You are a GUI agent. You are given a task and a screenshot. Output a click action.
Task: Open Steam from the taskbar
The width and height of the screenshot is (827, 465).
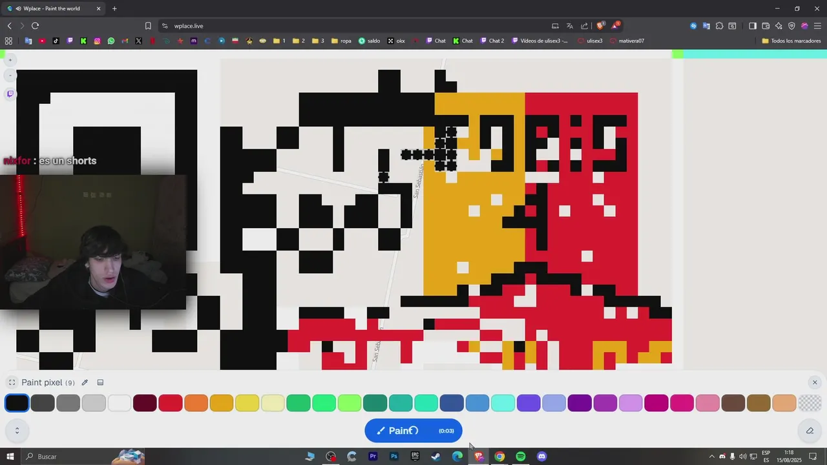(x=436, y=457)
